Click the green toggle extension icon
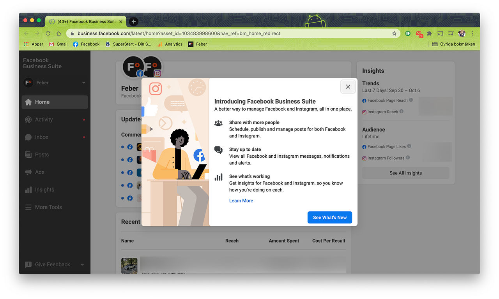This screenshot has width=499, height=299. click(408, 33)
